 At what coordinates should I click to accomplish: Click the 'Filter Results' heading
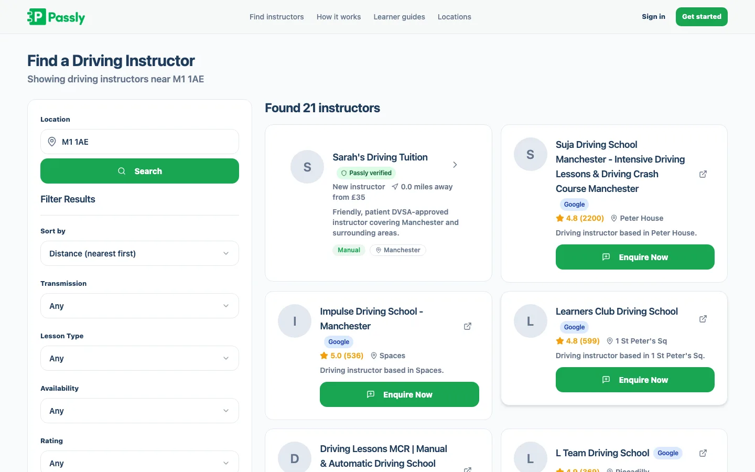point(68,199)
